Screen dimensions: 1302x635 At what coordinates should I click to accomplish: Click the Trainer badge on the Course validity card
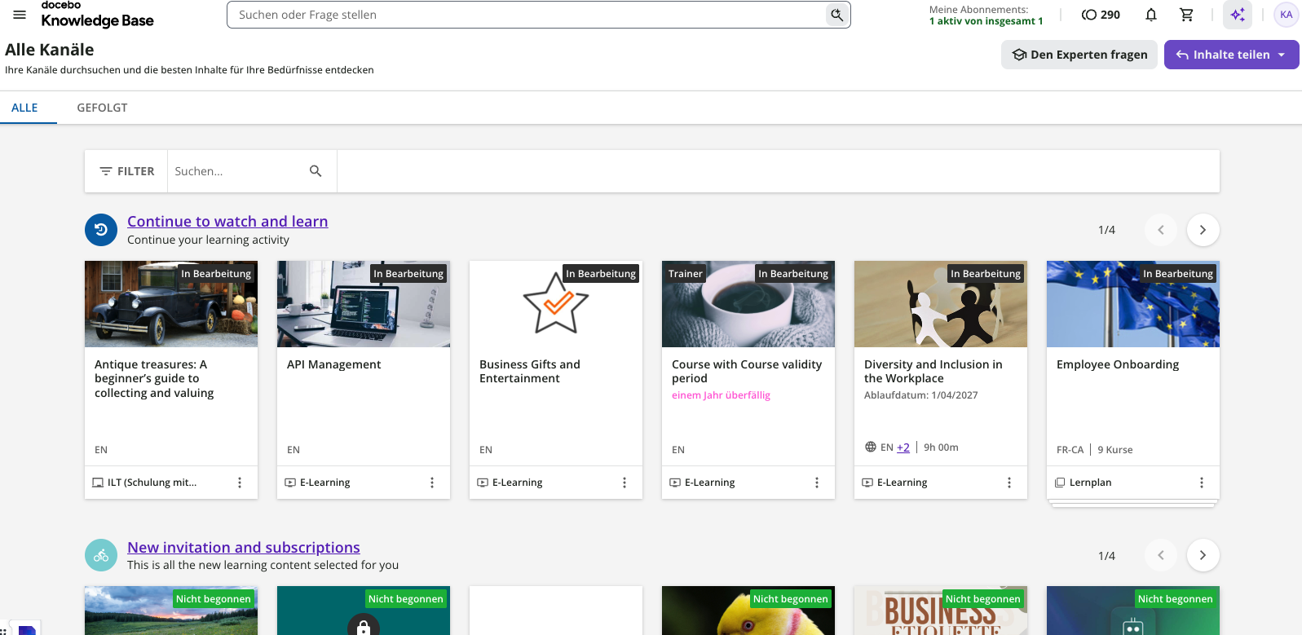pos(686,274)
